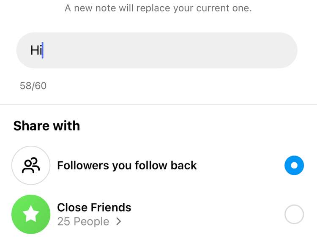
Task: Click the blue text cursor after Hi
Action: (x=43, y=51)
